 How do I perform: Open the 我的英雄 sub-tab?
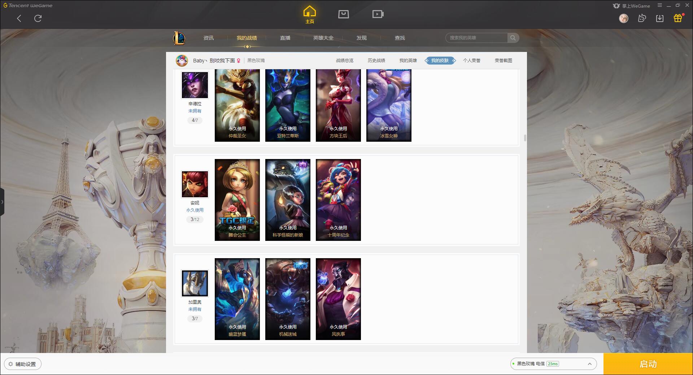(x=408, y=61)
